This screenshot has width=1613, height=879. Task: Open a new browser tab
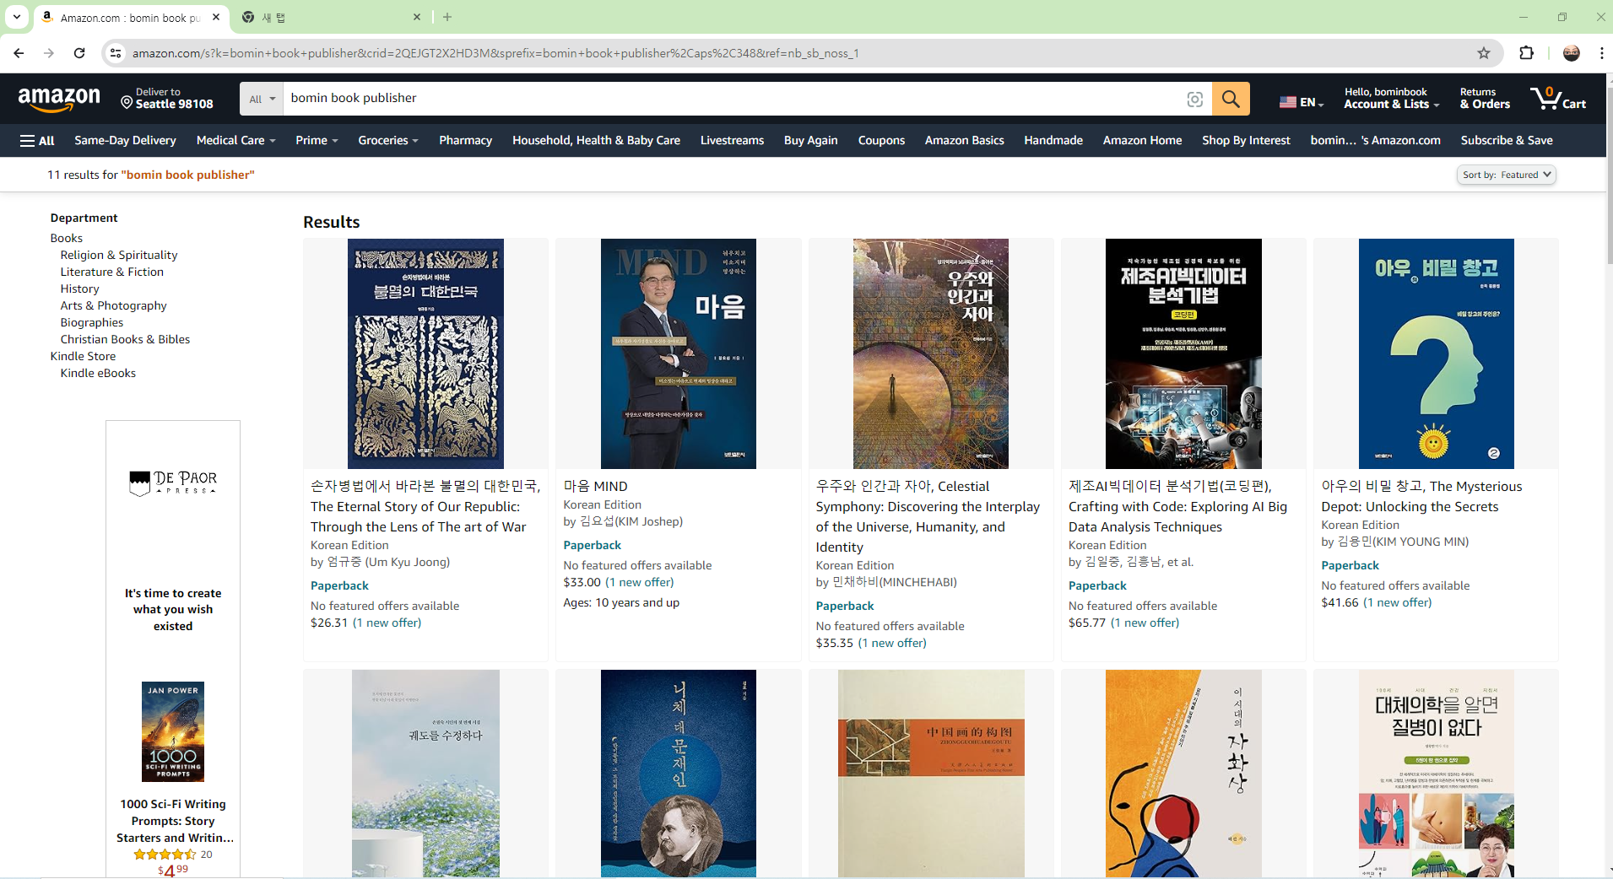(x=447, y=17)
